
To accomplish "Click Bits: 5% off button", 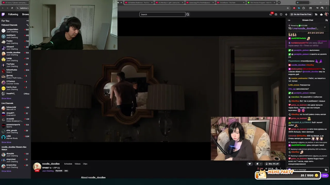I will [272, 164].
